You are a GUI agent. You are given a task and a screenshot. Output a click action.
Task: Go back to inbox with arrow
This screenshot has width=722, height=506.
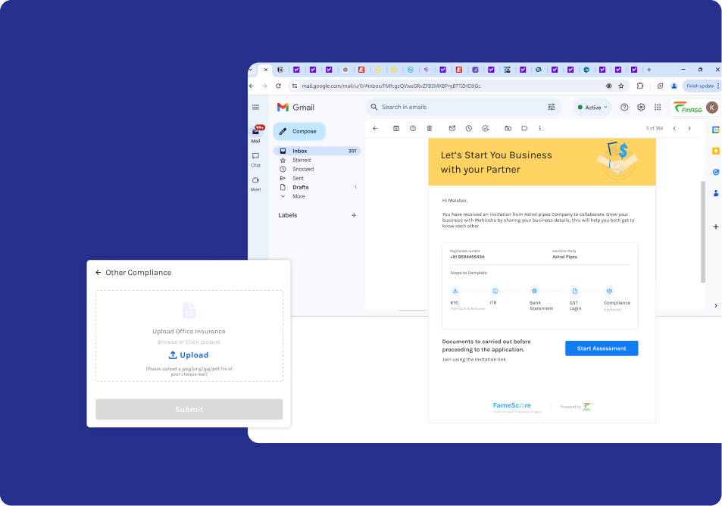[375, 129]
